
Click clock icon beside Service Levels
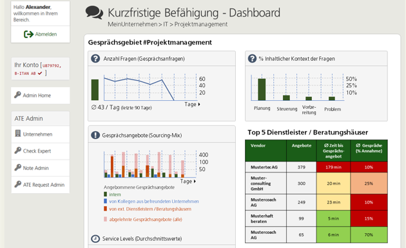(95, 238)
